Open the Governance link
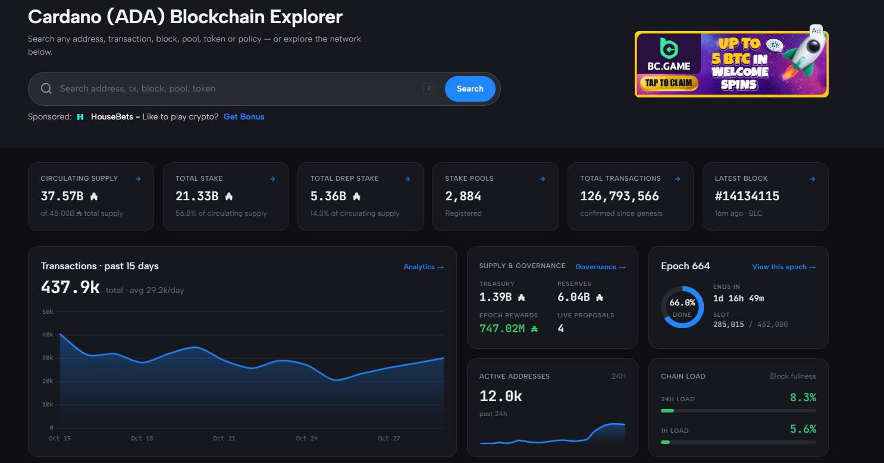Viewport: 884px width, 463px height. (x=600, y=267)
